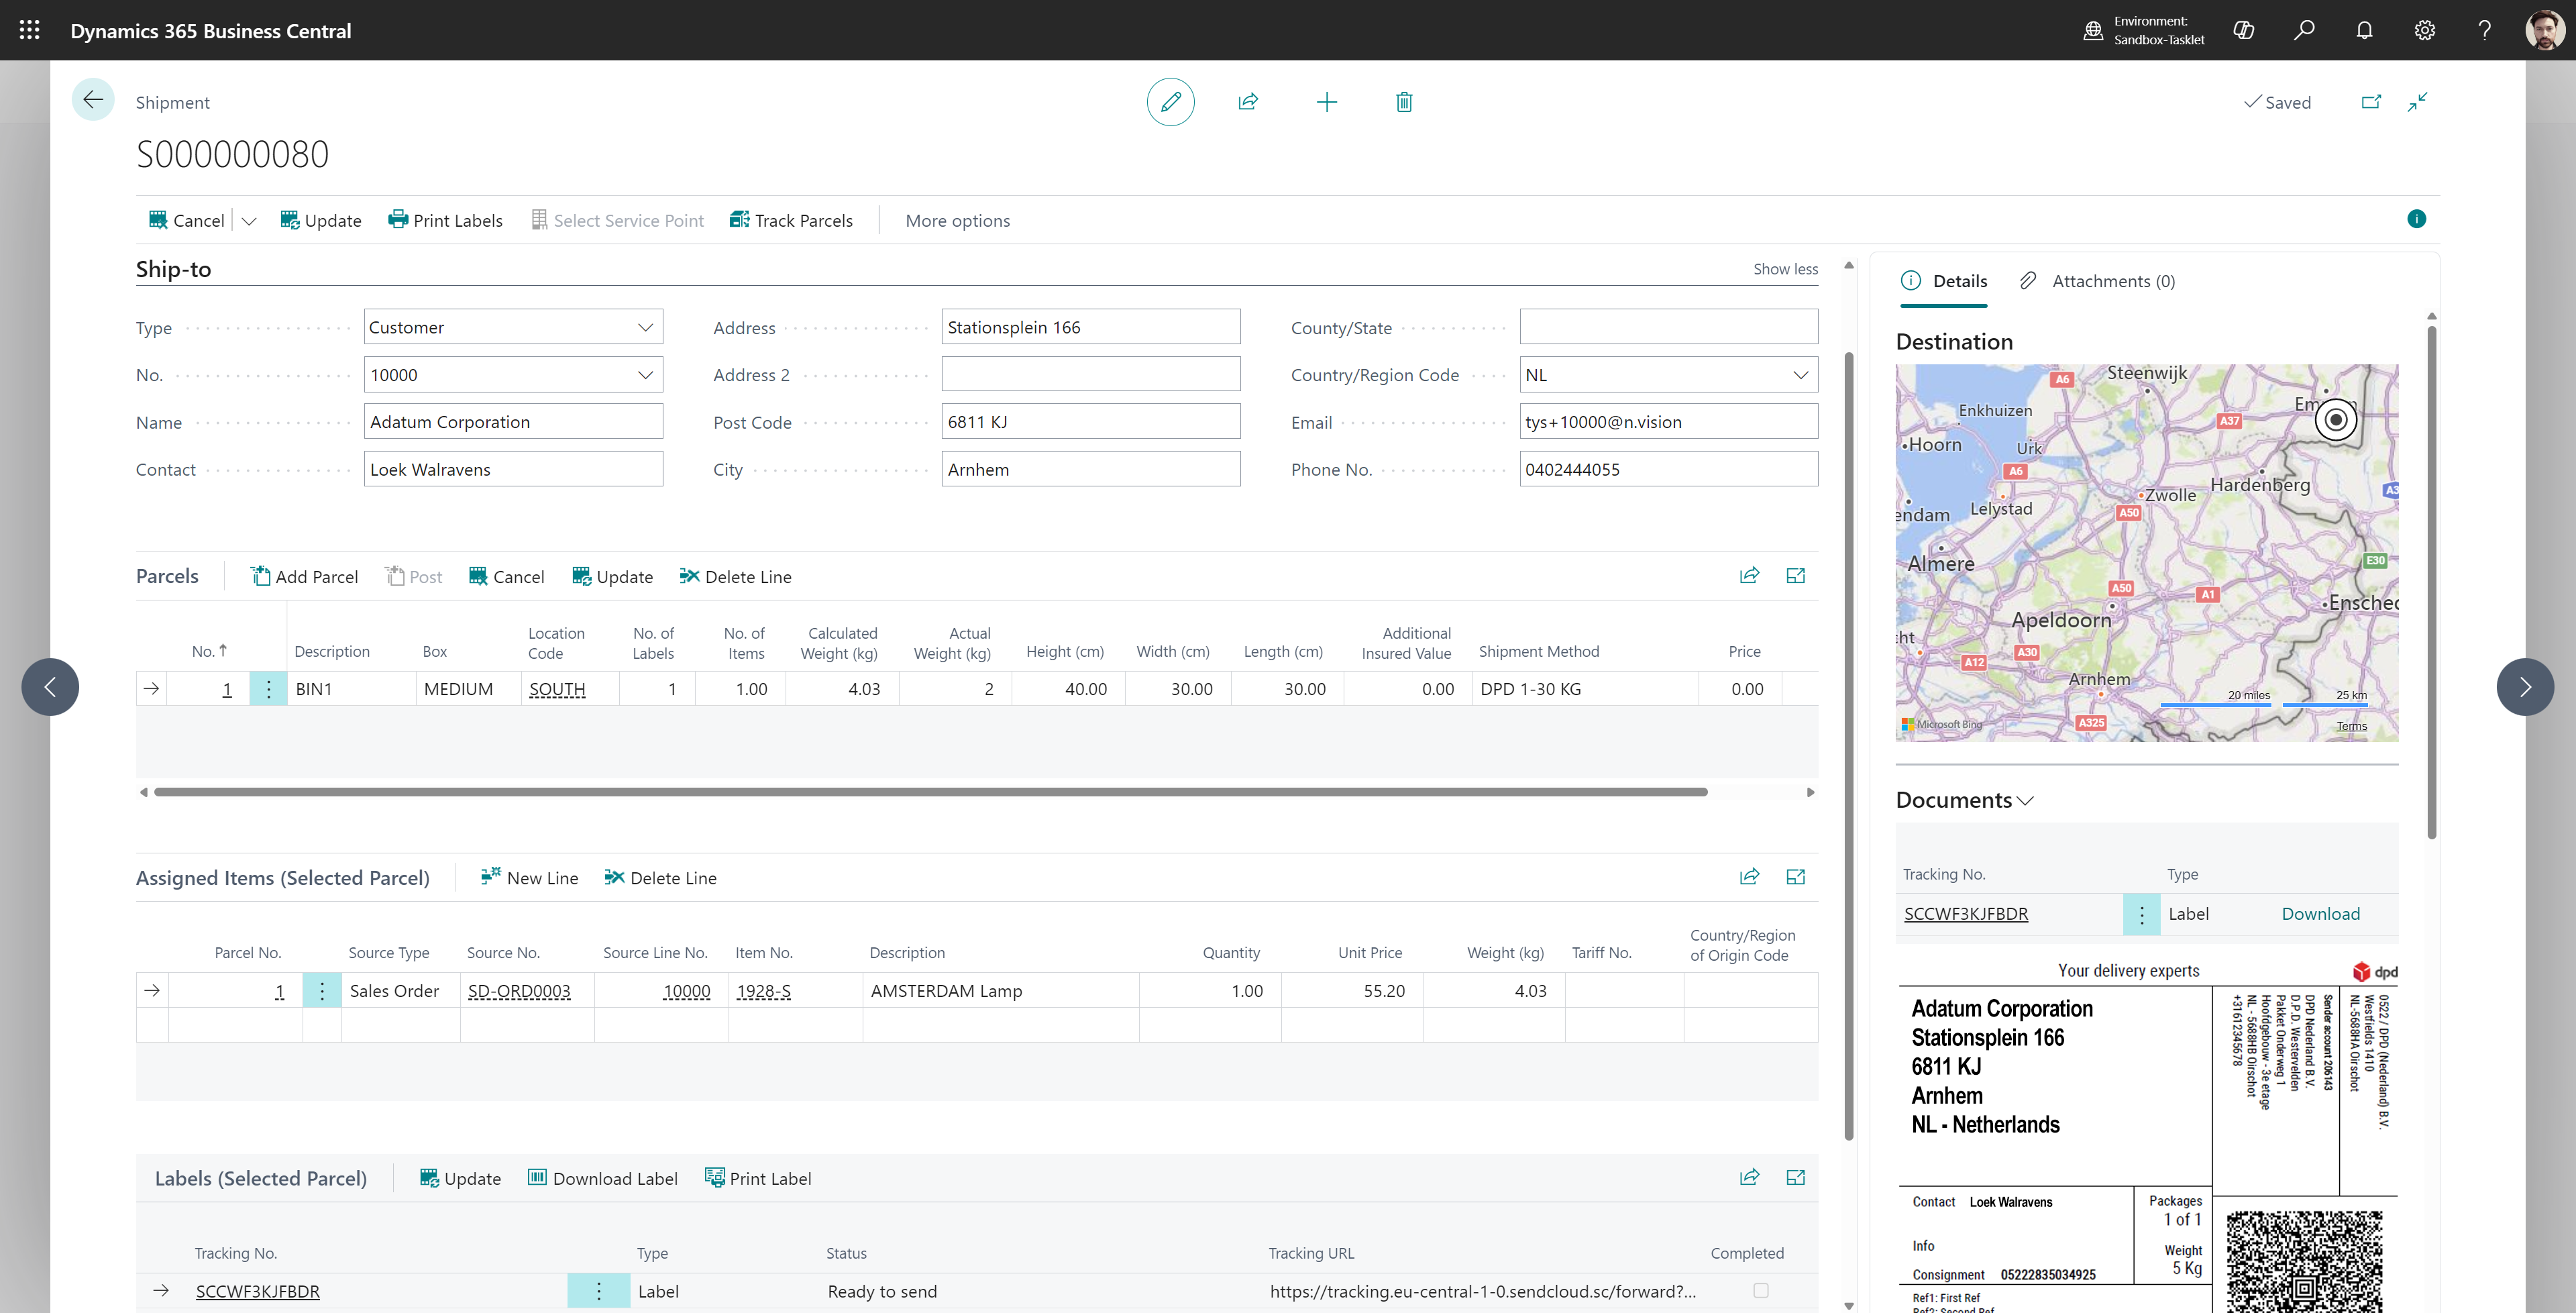Expand the Country/Region Code dropdown
The width and height of the screenshot is (2576, 1313).
(1800, 375)
